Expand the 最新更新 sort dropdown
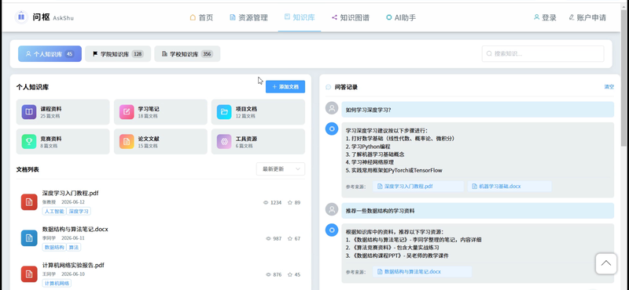The width and height of the screenshot is (629, 290). click(x=281, y=169)
